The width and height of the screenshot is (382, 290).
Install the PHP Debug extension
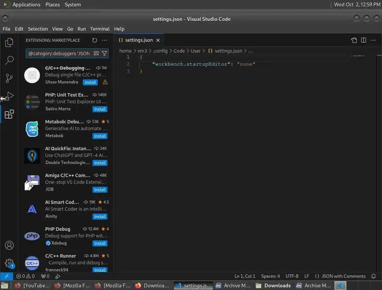[100, 243]
